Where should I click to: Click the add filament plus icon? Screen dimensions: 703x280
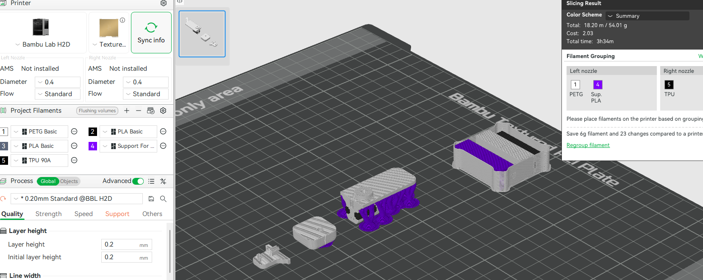point(127,111)
